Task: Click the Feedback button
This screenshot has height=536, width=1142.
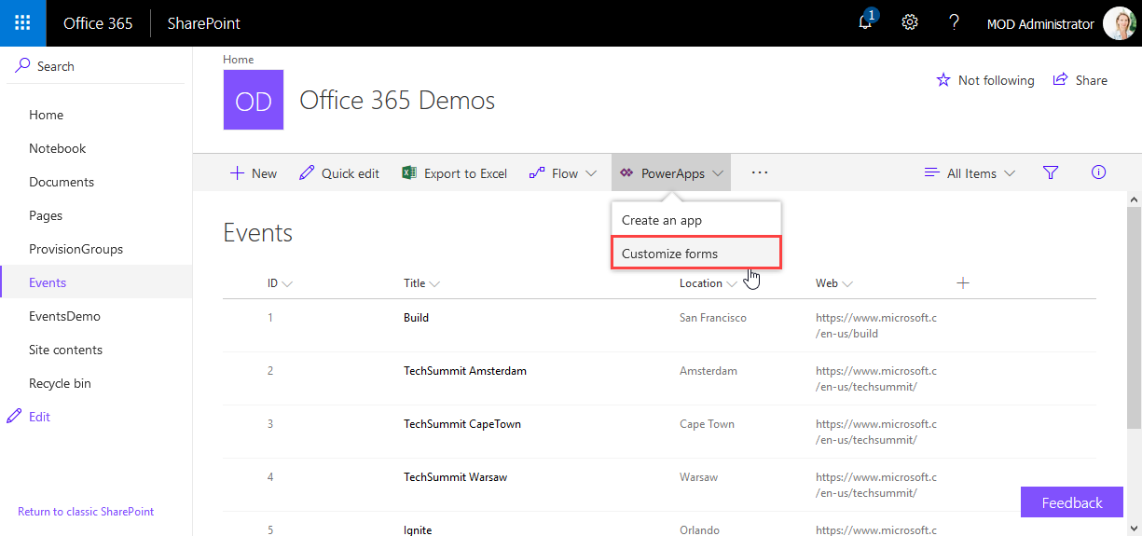Action: coord(1072,502)
